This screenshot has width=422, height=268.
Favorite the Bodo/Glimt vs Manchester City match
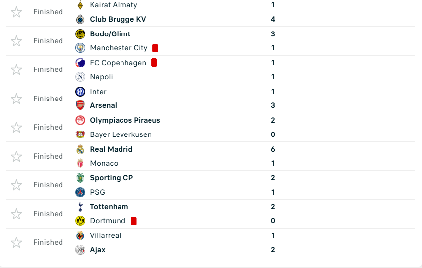coord(16,41)
